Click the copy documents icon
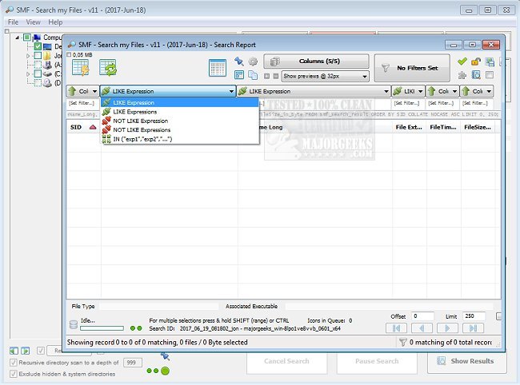Viewport: 520px width, 385px height. click(253, 75)
